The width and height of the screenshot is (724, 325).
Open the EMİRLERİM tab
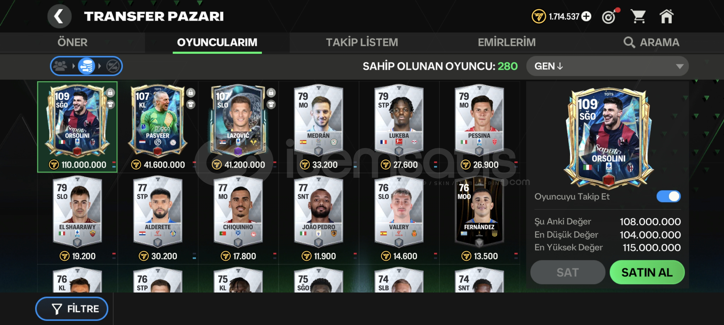[507, 42]
